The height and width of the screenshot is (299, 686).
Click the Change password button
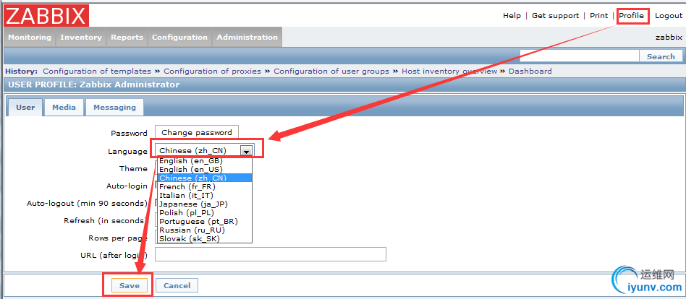197,133
